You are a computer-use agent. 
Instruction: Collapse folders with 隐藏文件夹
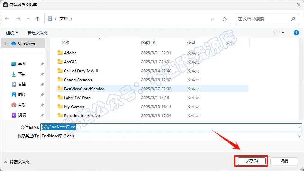(17, 162)
